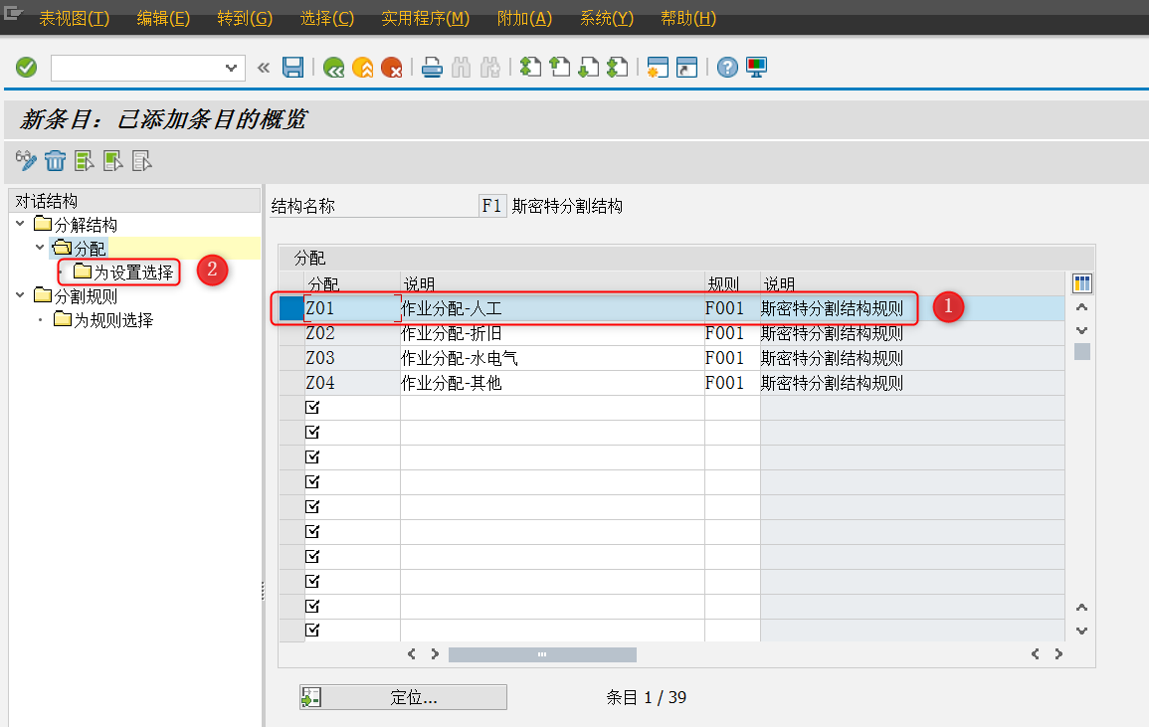Image resolution: width=1149 pixels, height=727 pixels.
Task: Click the Back arrow icon
Action: (x=333, y=67)
